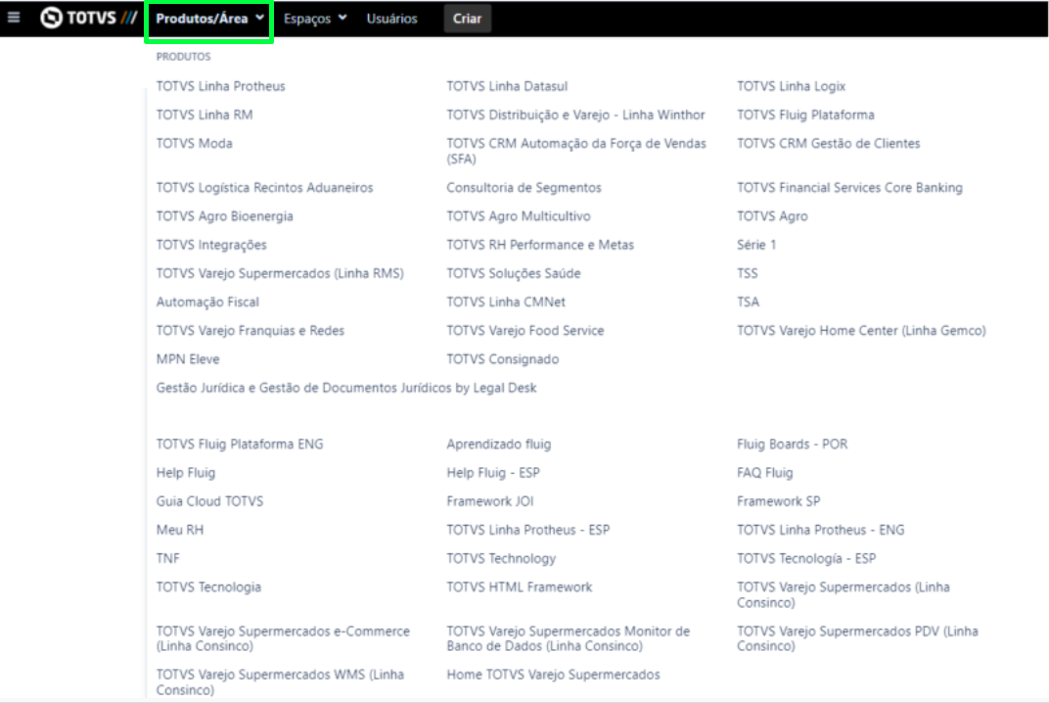Viewport: 1049px width, 703px height.
Task: Open TOTVS Tecnología - ESP
Action: (x=806, y=559)
